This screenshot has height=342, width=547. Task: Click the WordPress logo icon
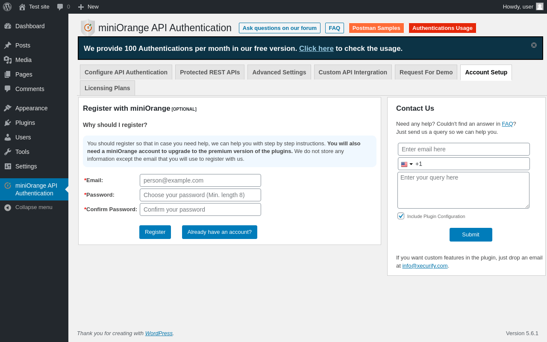coord(7,7)
